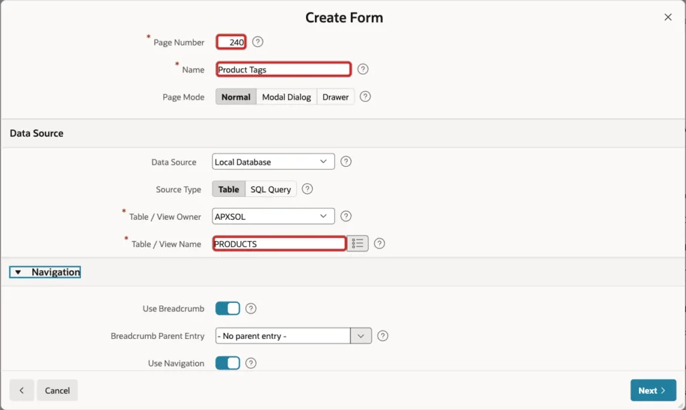Toggle the Use Breadcrumb switch

tap(228, 308)
